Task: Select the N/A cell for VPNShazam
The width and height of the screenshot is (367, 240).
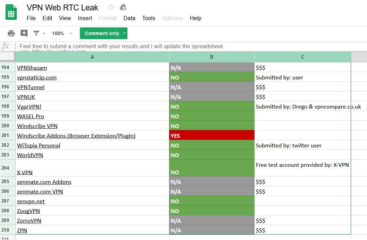Action: [211, 67]
